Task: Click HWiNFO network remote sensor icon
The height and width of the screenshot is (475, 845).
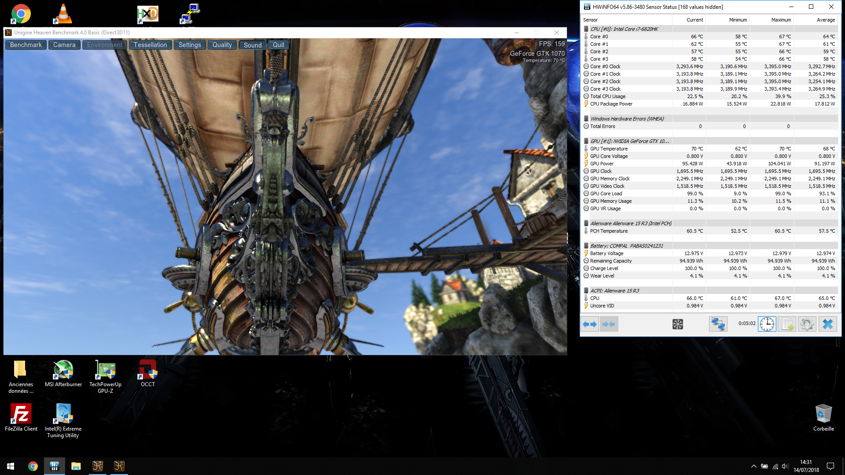Action: (718, 324)
